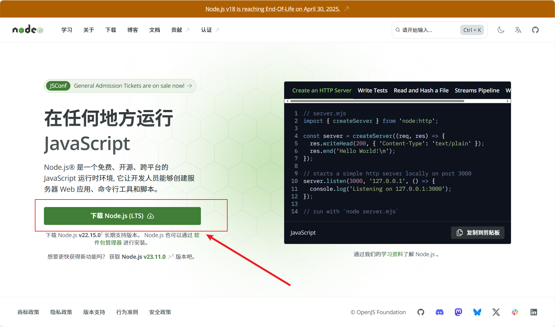The height and width of the screenshot is (327, 555).
Task: Switch to the Write Tests tab
Action: (x=373, y=90)
